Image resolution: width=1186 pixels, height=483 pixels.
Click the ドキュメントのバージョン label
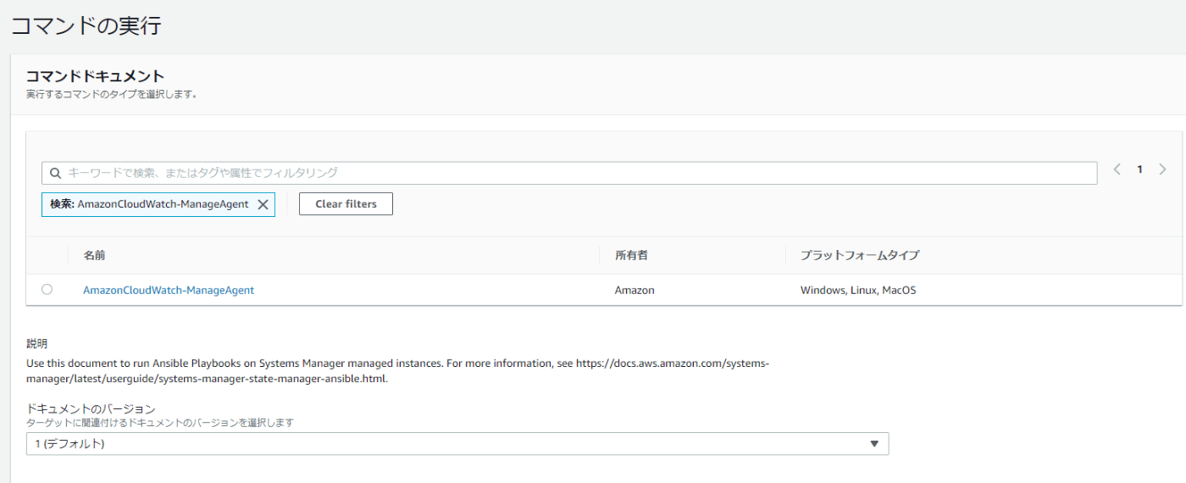[91, 408]
